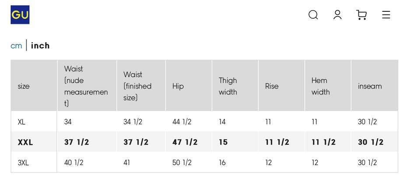Select the XL size row label
The image size is (420, 183).
[21, 122]
